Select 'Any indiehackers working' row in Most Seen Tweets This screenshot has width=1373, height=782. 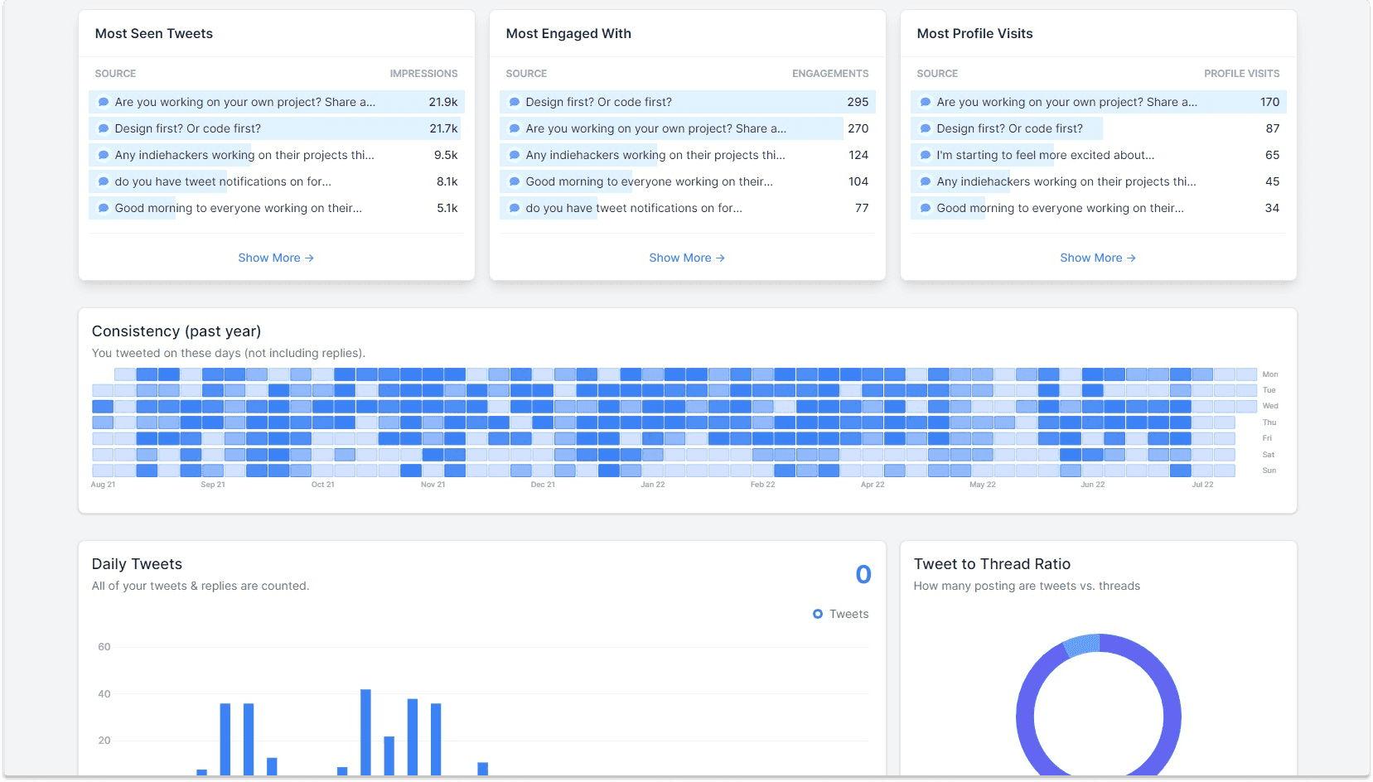point(276,155)
